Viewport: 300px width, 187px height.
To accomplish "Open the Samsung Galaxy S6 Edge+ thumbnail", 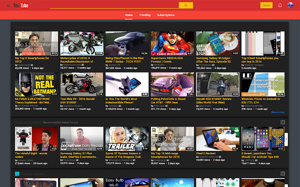I will pos(217,43).
